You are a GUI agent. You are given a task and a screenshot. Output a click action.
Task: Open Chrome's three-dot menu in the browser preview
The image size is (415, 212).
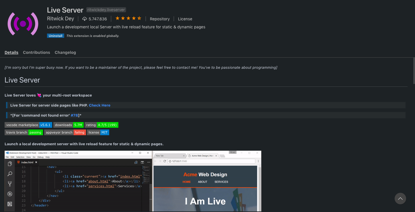tap(259, 161)
